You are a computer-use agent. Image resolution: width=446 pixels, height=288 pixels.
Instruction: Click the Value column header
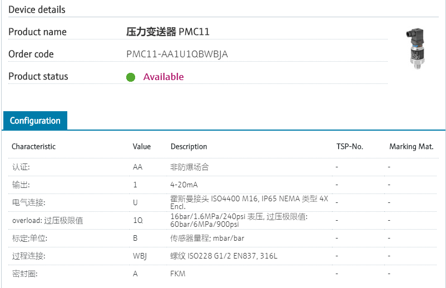pyautogui.click(x=141, y=146)
